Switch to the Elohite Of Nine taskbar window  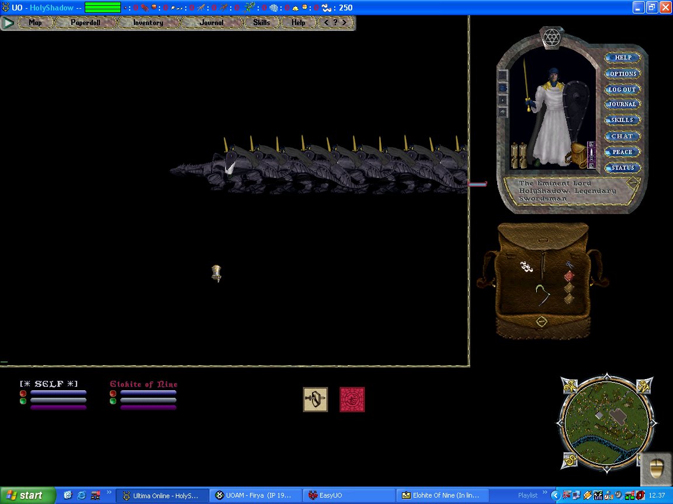(441, 495)
